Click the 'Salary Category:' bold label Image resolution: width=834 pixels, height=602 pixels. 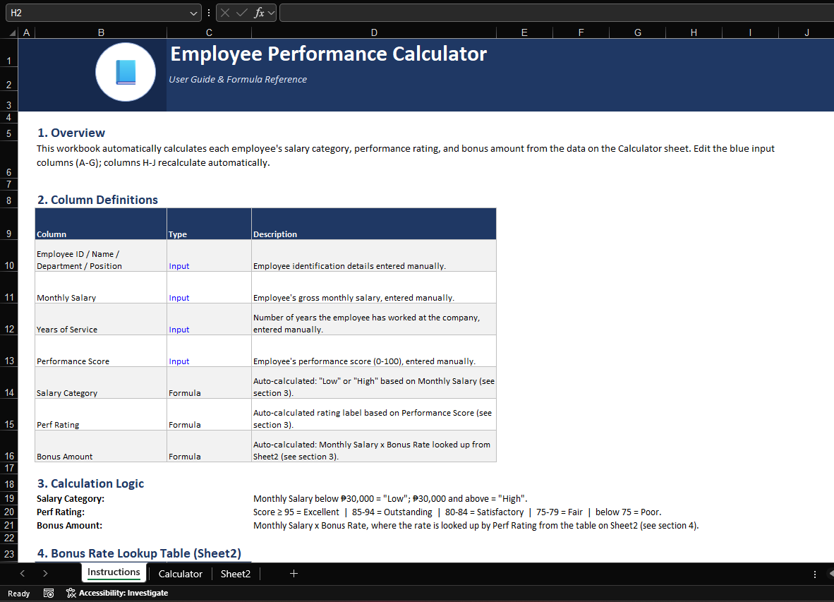71,499
